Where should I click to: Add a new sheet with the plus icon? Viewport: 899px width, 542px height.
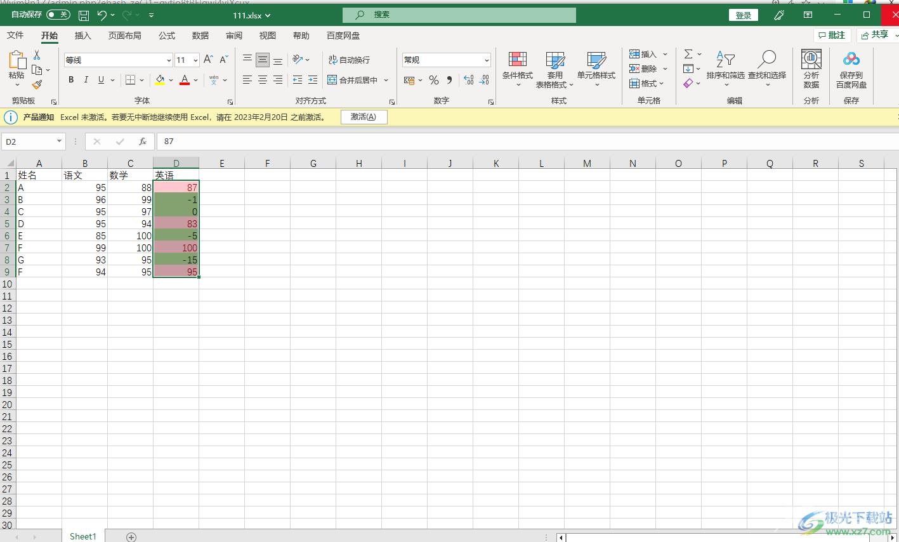[x=131, y=537]
